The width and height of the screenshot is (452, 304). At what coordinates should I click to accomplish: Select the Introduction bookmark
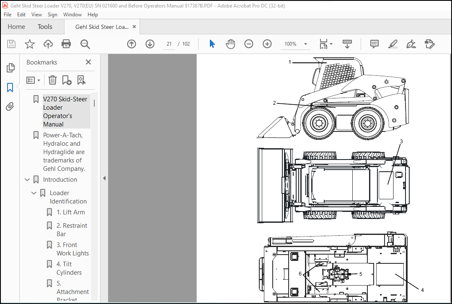[60, 180]
